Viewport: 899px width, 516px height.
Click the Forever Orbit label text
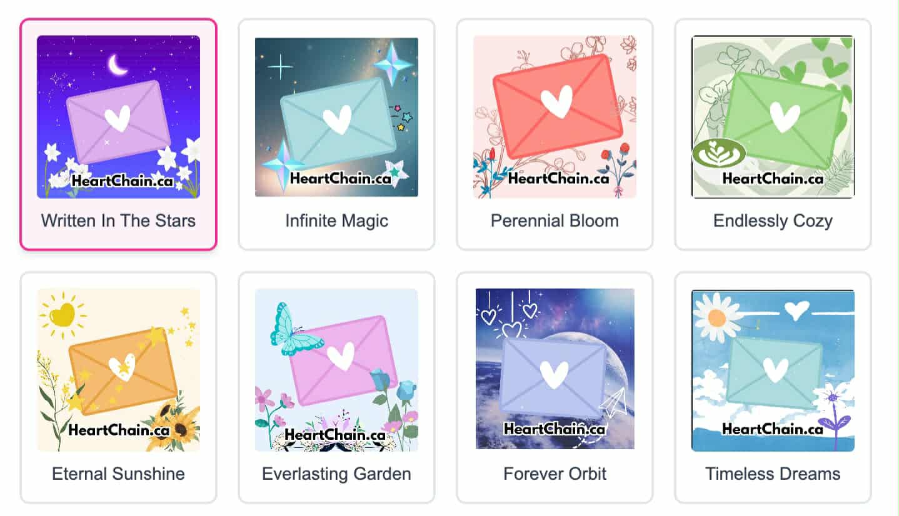click(555, 474)
